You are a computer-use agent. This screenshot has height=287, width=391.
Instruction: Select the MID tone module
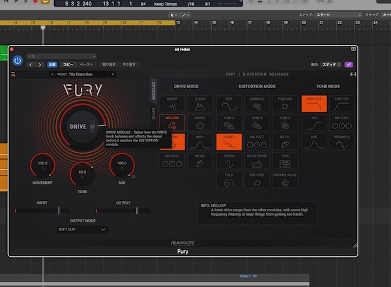coord(314,142)
